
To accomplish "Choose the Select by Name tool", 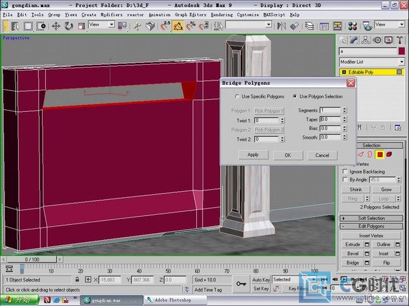I will 15,26.
